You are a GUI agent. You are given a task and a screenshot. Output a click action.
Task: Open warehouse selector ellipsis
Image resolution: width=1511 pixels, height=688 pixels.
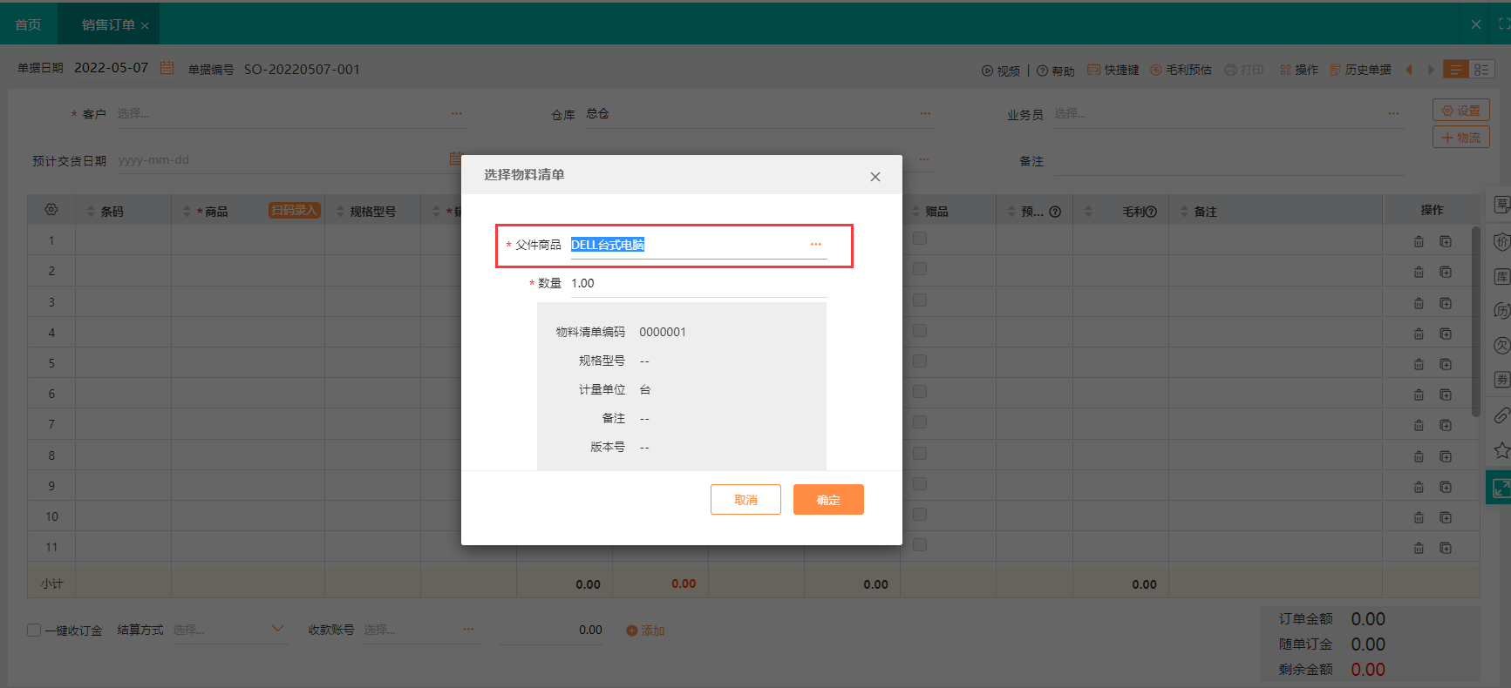click(x=925, y=114)
